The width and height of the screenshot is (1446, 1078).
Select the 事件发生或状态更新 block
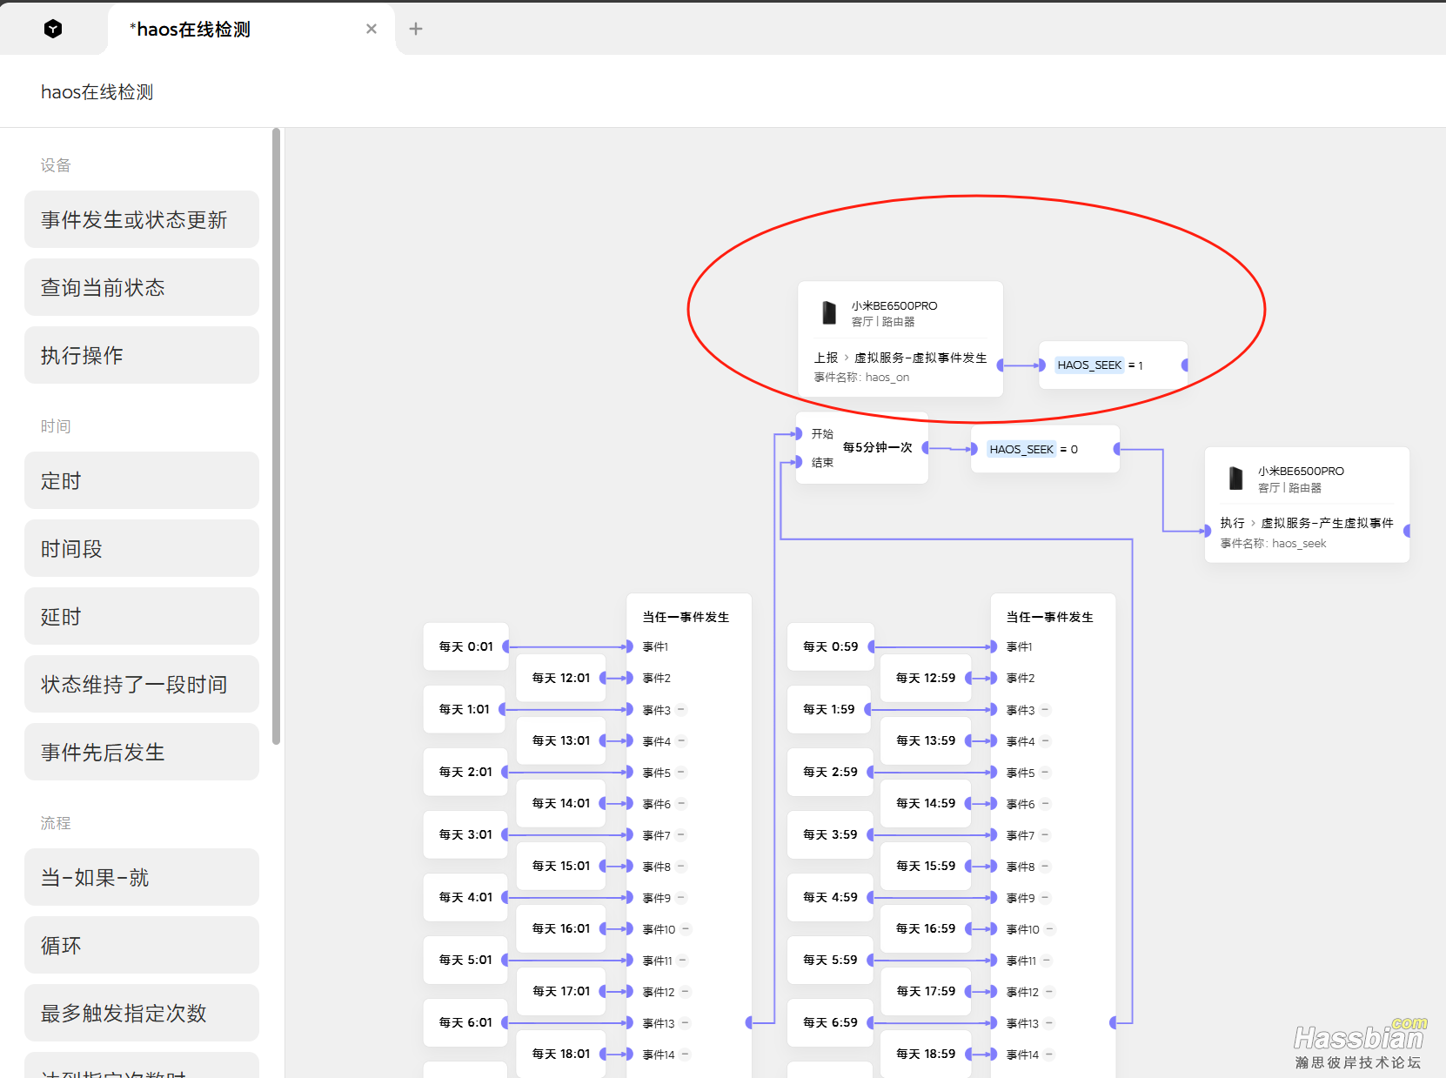(142, 219)
